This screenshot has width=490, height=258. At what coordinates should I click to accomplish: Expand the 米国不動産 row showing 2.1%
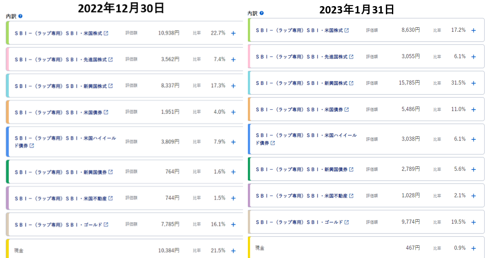point(474,196)
